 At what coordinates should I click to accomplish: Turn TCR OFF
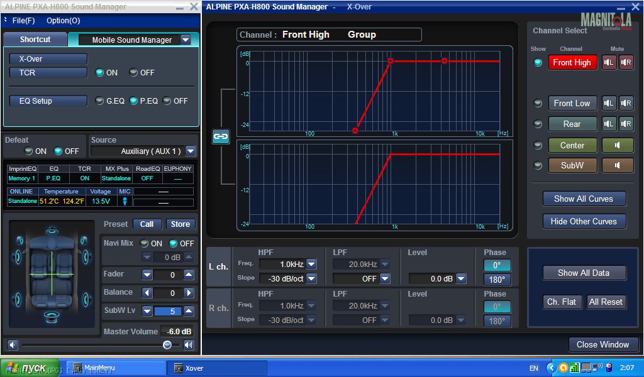click(133, 73)
